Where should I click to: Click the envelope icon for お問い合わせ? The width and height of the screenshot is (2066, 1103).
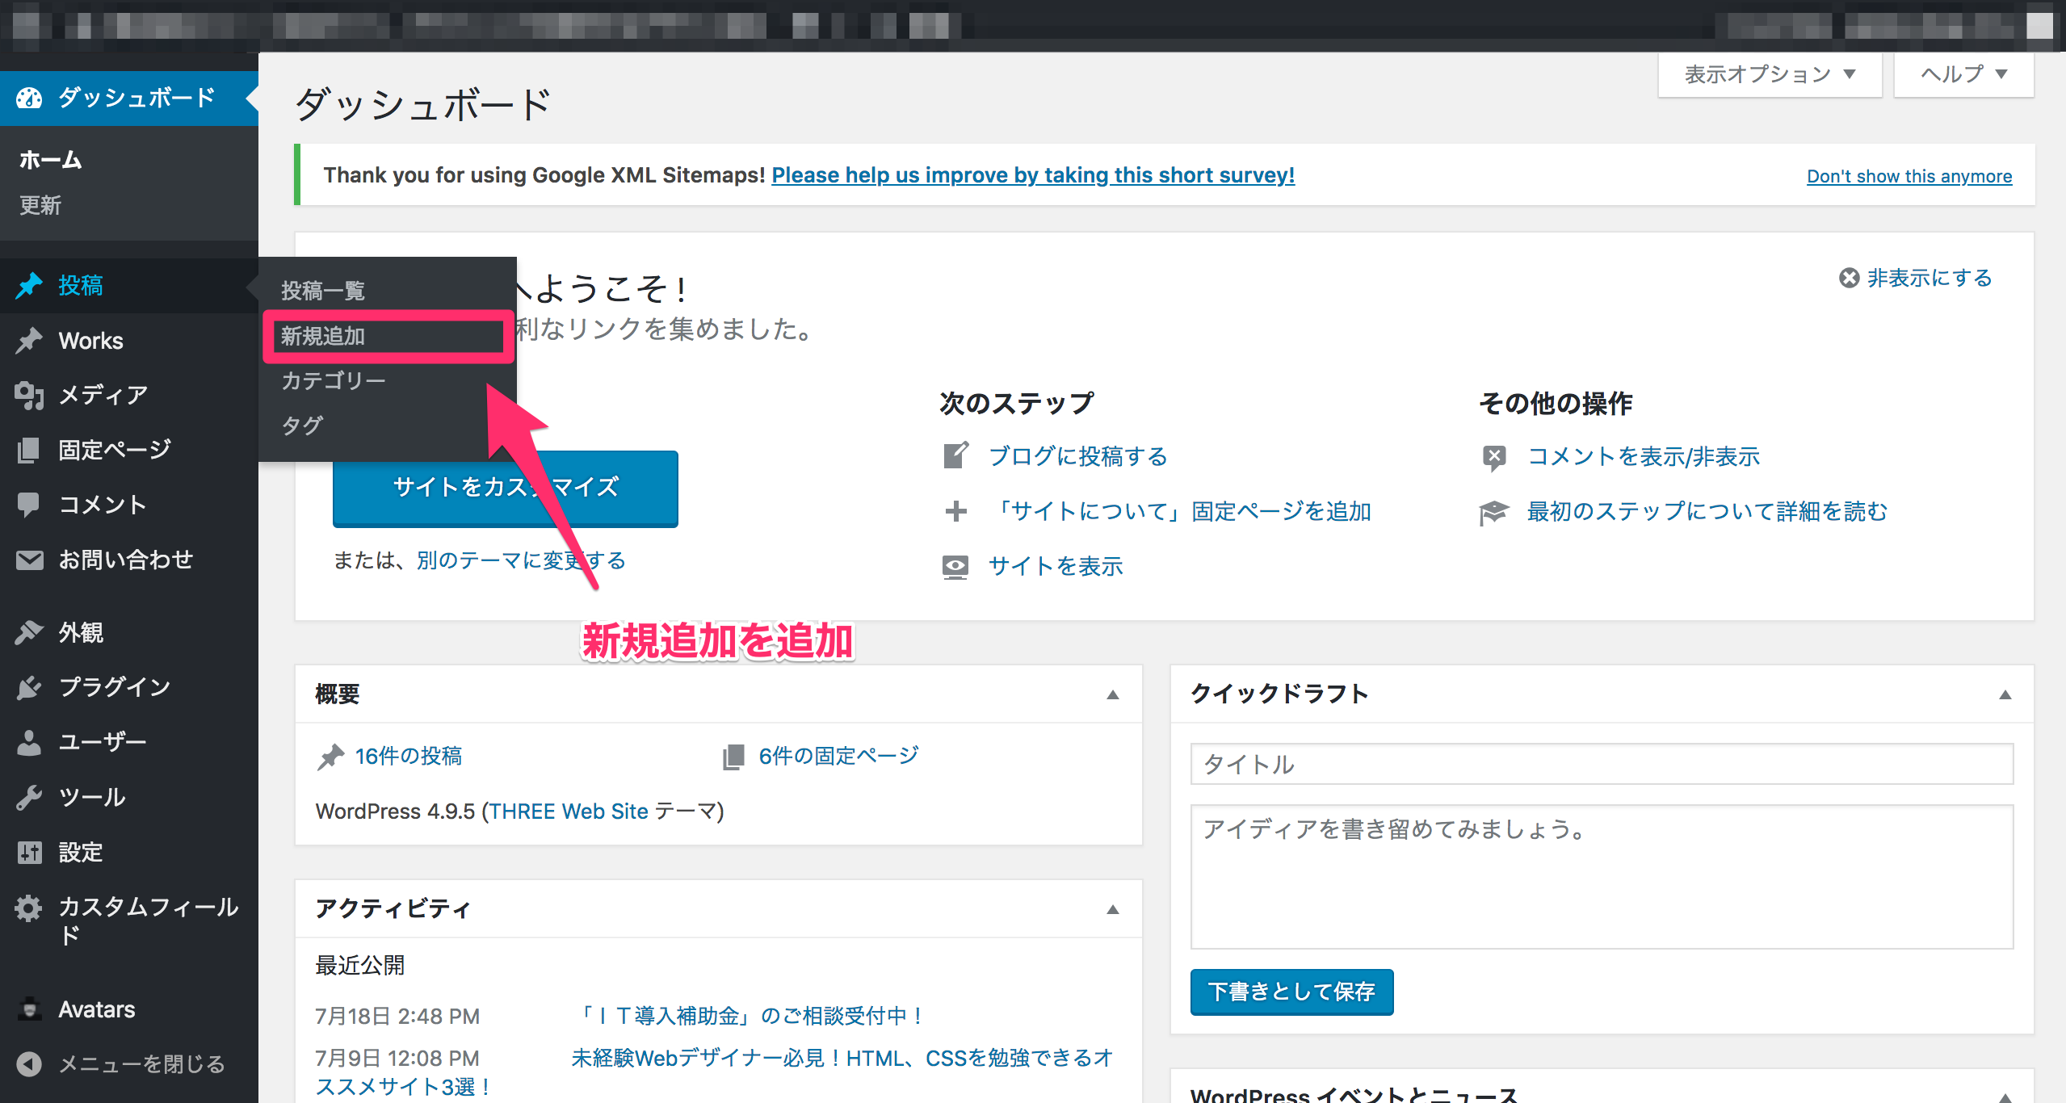(x=29, y=560)
